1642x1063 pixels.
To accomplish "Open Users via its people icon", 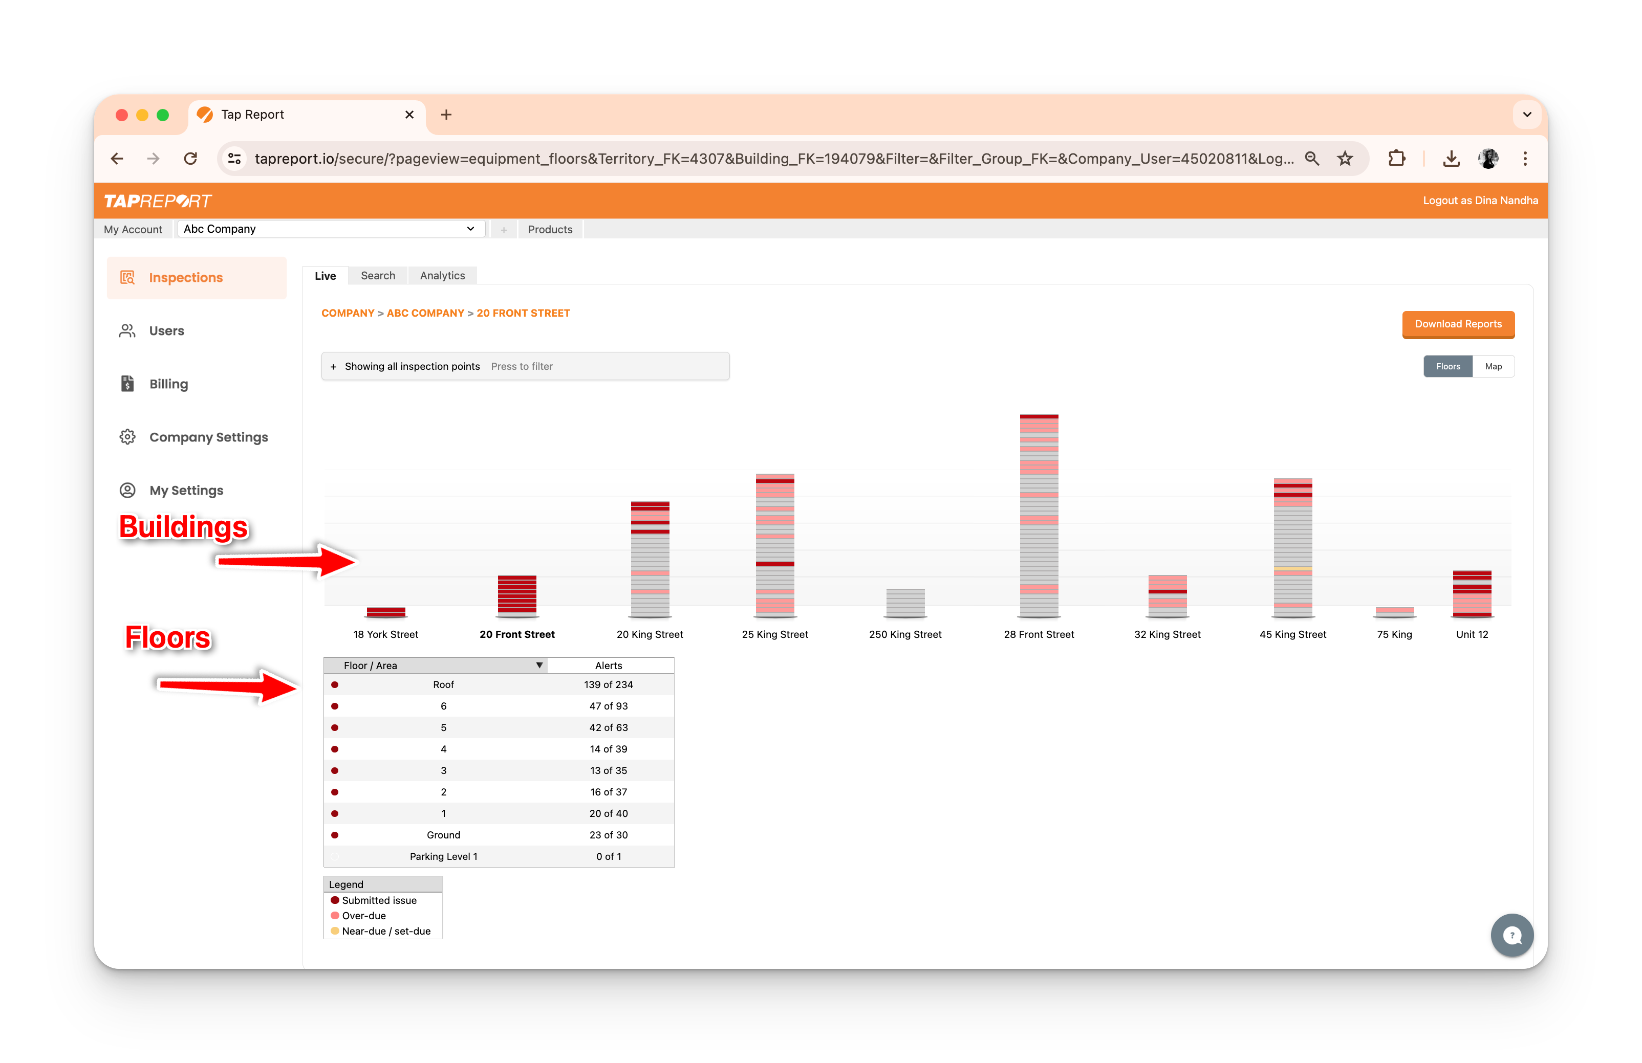I will pyautogui.click(x=127, y=331).
